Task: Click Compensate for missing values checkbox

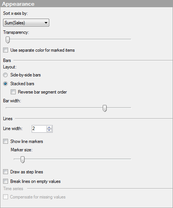Action: pyautogui.click(x=5, y=197)
